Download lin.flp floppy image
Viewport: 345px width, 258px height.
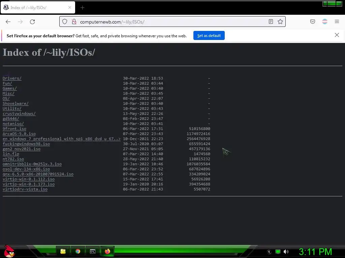click(x=11, y=154)
